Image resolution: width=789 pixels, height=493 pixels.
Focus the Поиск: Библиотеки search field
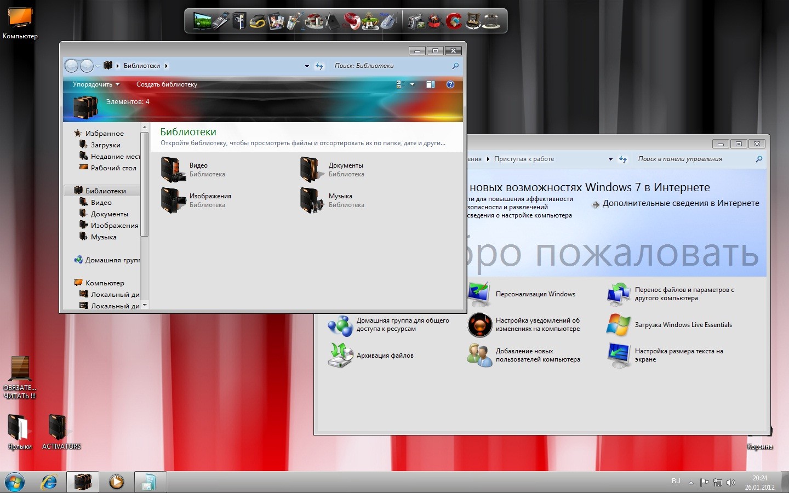tap(392, 66)
